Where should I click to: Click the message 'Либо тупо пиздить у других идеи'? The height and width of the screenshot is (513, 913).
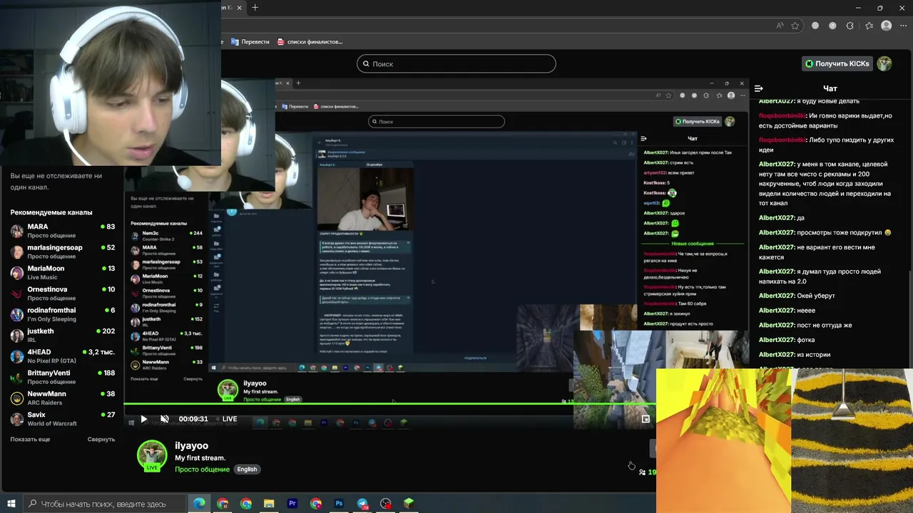(825, 145)
